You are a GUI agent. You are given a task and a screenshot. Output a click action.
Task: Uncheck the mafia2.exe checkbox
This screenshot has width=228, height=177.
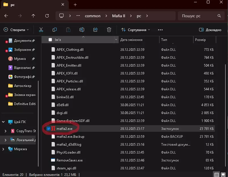coord(49,129)
